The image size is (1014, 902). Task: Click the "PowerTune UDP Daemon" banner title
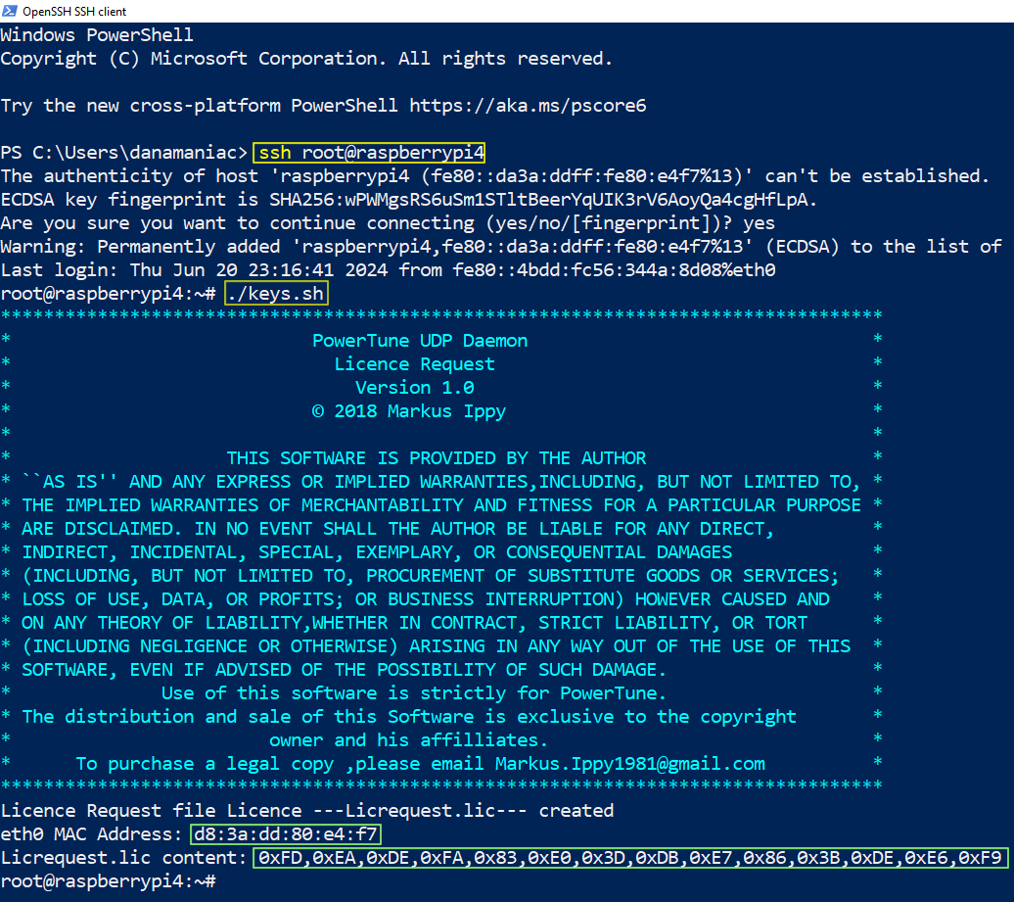tap(420, 341)
